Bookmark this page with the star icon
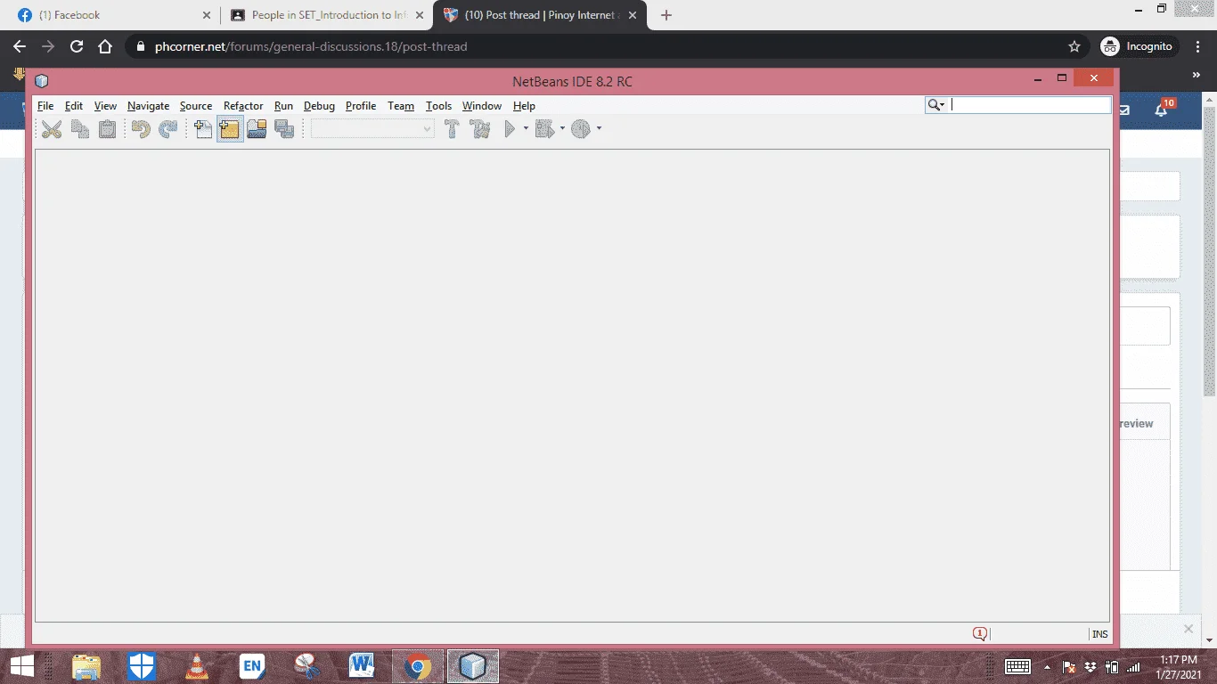 coord(1074,46)
